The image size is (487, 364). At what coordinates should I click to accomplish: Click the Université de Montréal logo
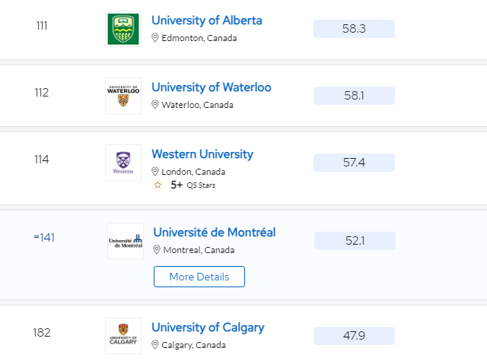click(126, 241)
